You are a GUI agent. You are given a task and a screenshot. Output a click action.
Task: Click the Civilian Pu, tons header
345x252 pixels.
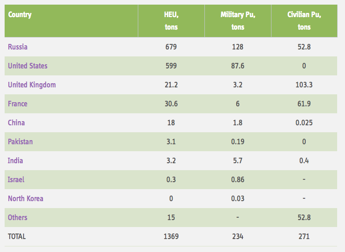point(304,21)
